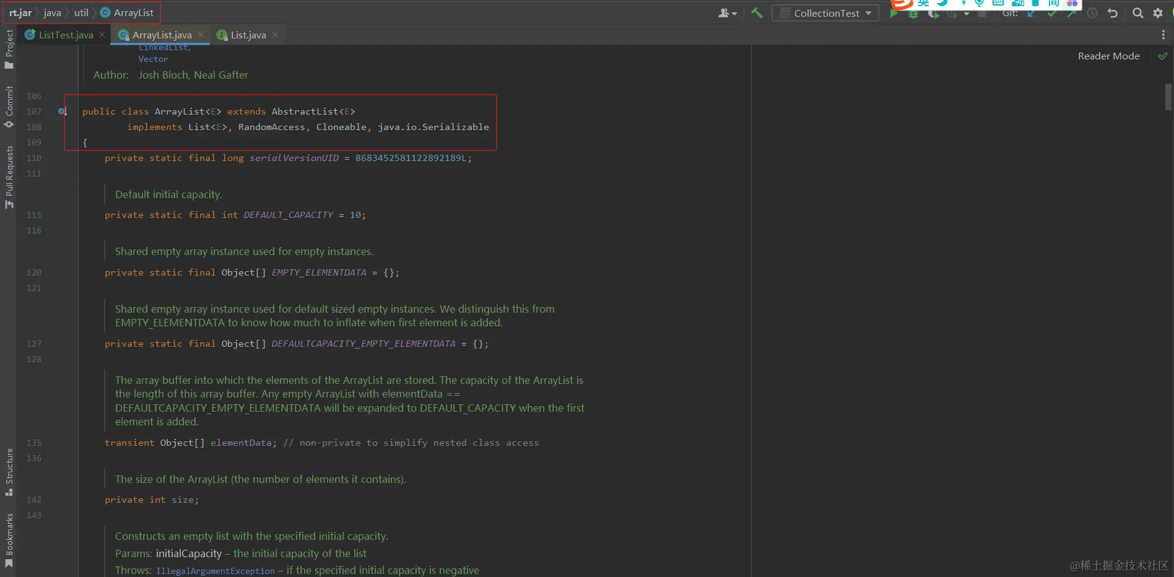
Task: Click the Git Update Project arrow
Action: pos(1032,13)
